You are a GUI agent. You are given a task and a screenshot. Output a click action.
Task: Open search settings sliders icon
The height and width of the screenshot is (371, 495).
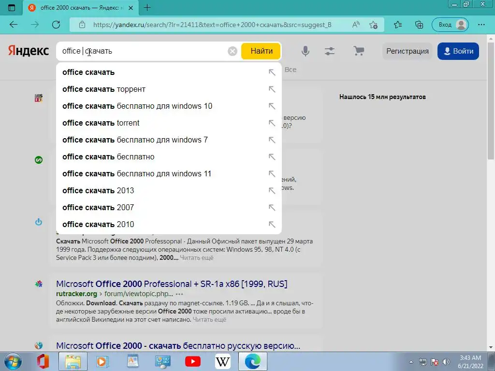330,51
